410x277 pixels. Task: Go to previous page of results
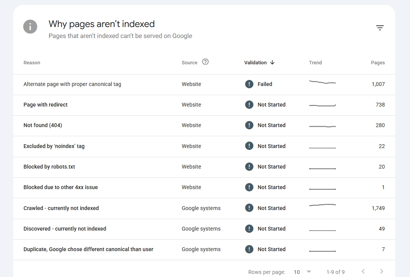click(x=363, y=271)
